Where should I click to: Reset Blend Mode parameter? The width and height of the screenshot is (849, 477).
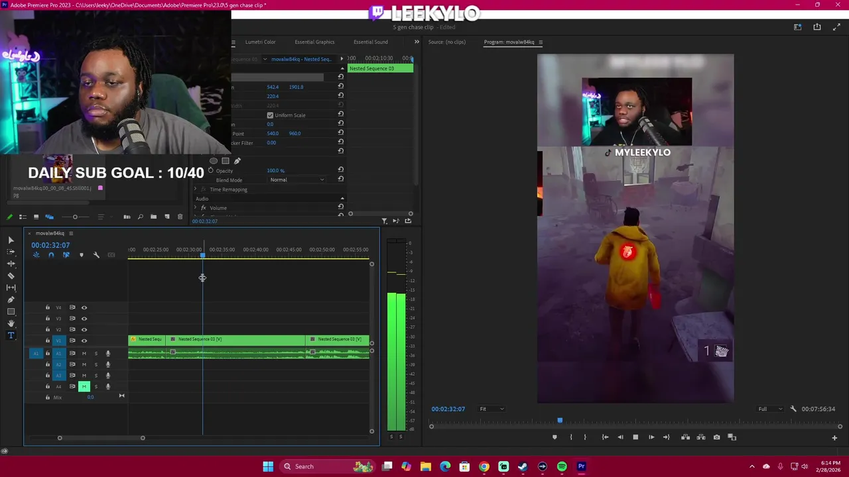(341, 180)
